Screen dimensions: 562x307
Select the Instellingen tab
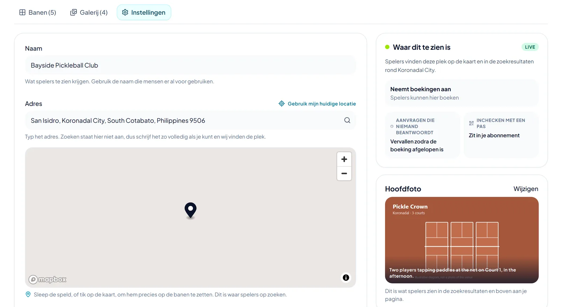tap(144, 12)
